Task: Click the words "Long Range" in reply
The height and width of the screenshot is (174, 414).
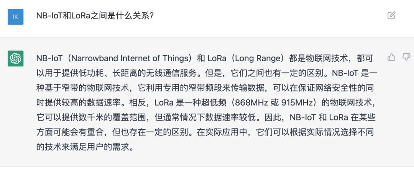Action: click(259, 58)
